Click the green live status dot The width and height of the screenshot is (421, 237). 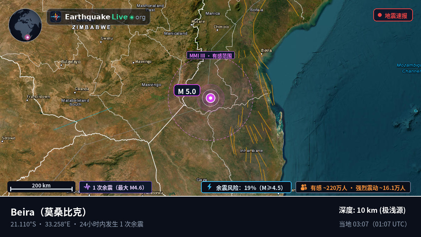[x=132, y=17]
